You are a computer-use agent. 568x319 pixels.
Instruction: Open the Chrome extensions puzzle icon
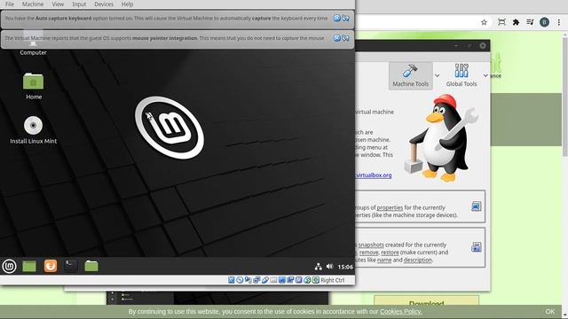point(516,22)
